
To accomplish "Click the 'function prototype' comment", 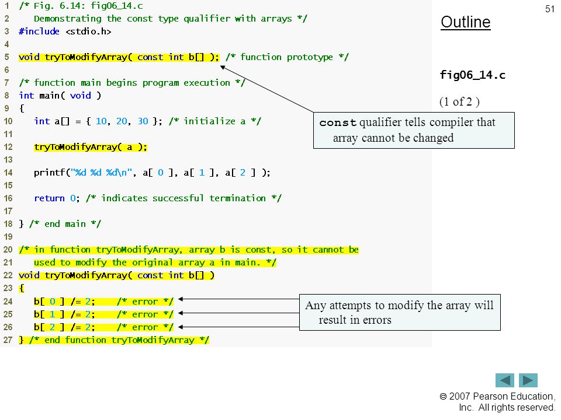I will coord(287,57).
